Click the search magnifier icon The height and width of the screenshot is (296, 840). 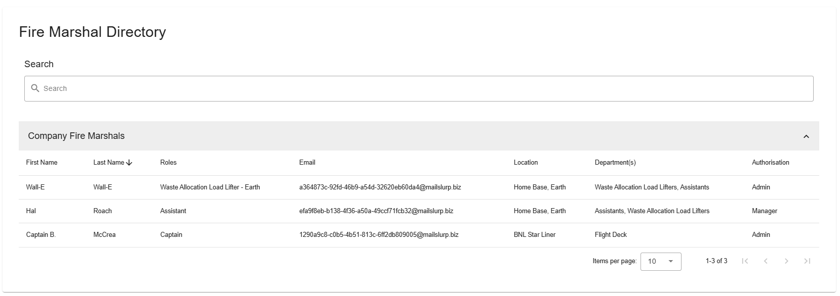(x=35, y=88)
